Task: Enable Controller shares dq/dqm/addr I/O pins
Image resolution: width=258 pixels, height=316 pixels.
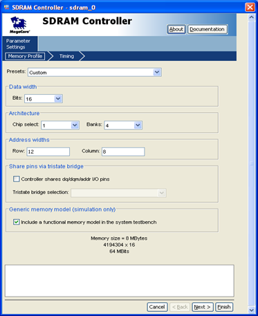Action: coord(17,179)
